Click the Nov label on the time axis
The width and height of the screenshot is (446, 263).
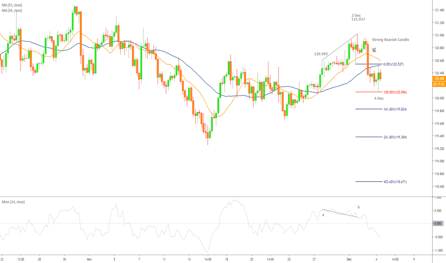[x=89, y=259]
